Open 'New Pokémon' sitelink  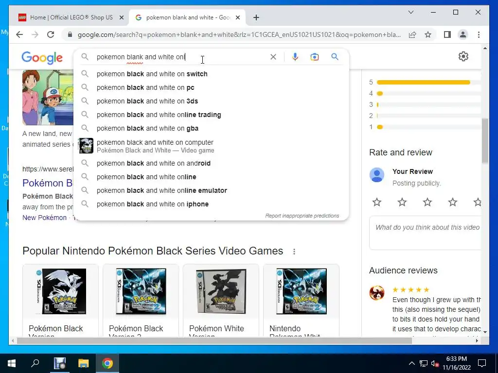[44, 218]
